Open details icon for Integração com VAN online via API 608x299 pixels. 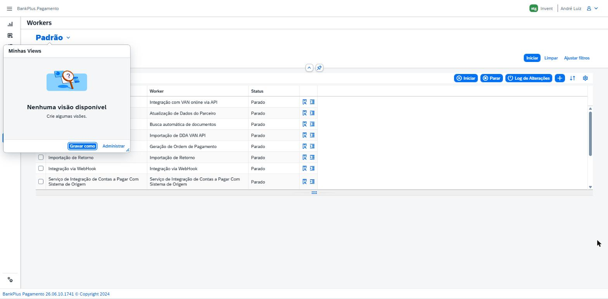[x=305, y=102]
